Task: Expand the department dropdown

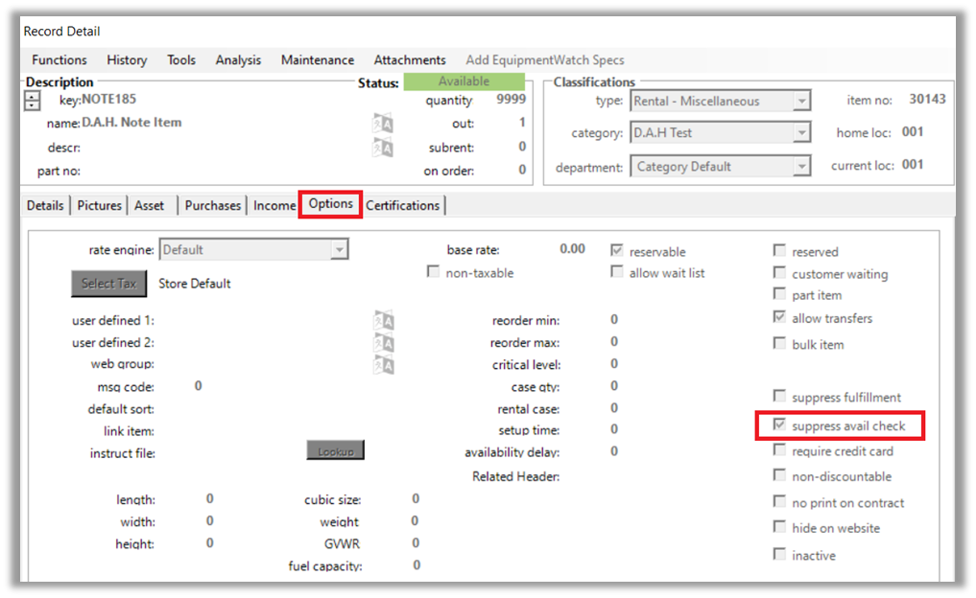Action: 801,167
